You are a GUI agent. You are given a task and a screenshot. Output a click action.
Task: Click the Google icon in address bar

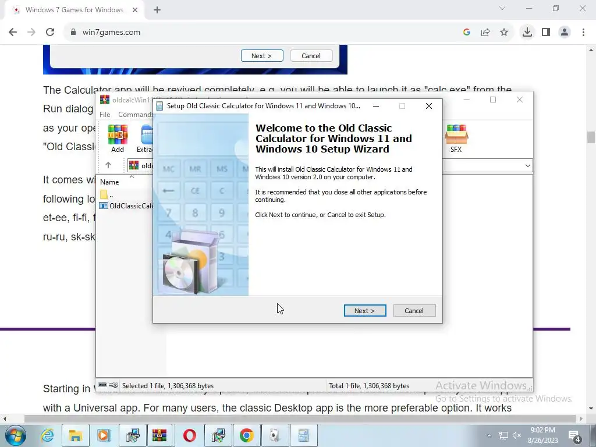pyautogui.click(x=467, y=33)
